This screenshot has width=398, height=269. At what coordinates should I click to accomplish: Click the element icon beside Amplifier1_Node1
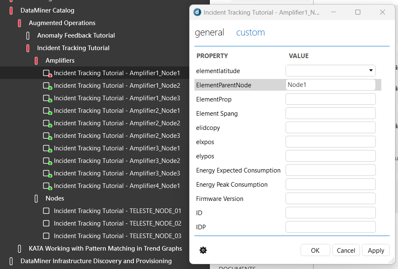pos(46,73)
